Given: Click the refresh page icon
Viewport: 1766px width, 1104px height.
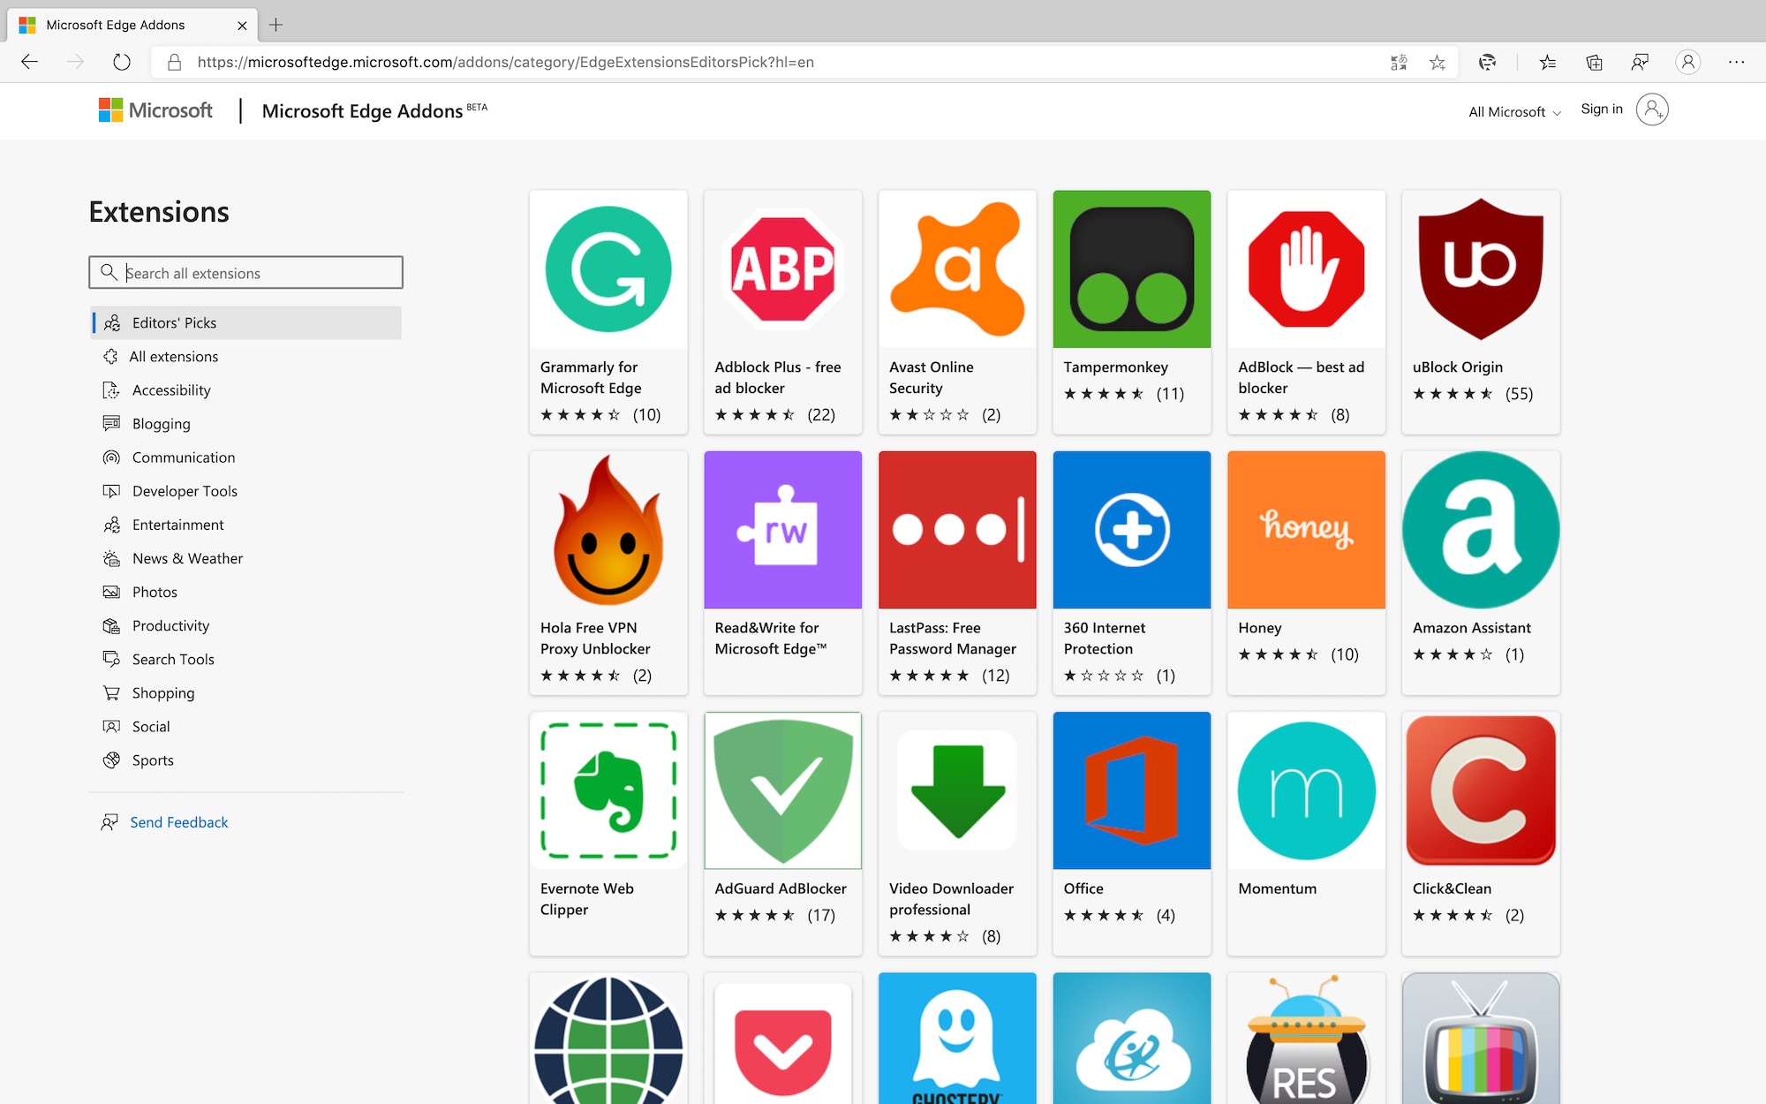Looking at the screenshot, I should pyautogui.click(x=121, y=62).
